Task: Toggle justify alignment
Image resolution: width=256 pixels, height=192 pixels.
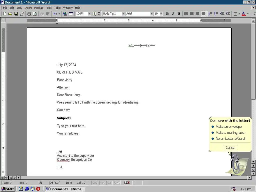Action: (x=203, y=14)
